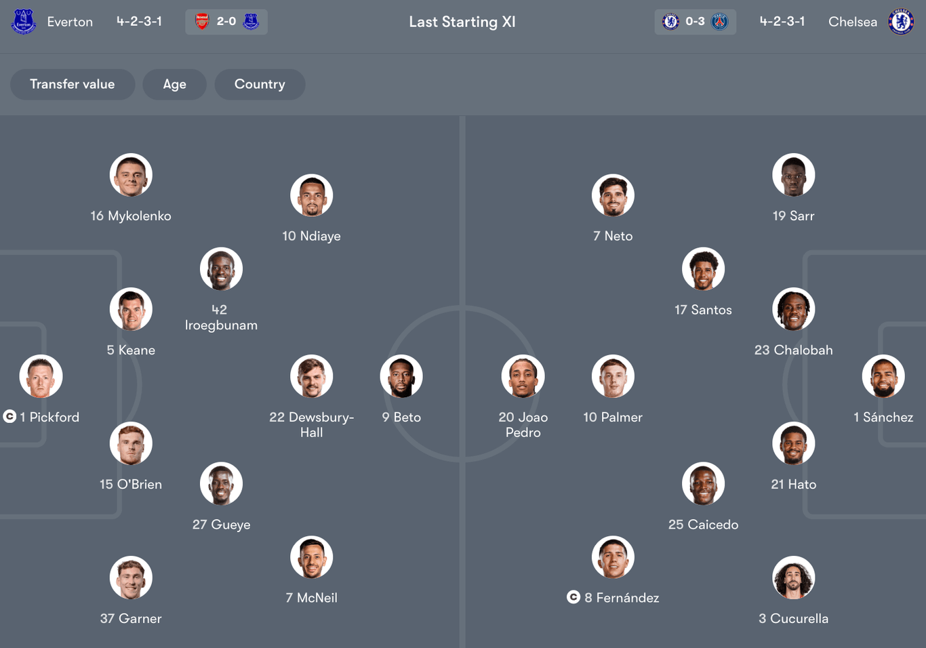This screenshot has height=648, width=926.
Task: Click Chelsea's 4-2-3-1 formation label
Action: tap(782, 21)
